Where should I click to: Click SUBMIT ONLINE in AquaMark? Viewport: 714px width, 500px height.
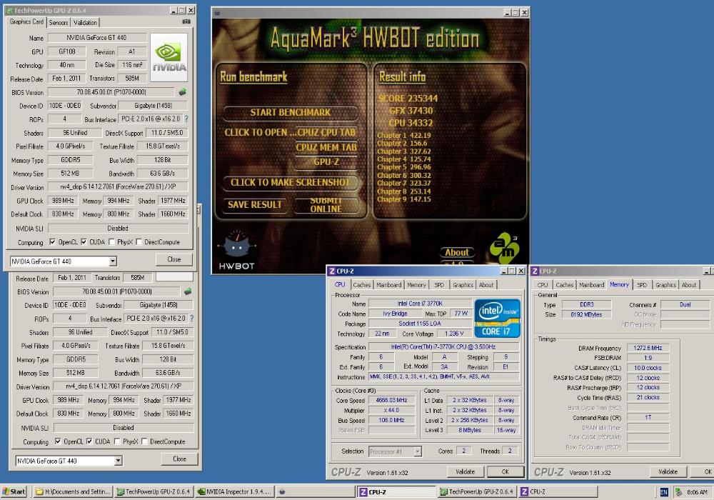tap(326, 205)
